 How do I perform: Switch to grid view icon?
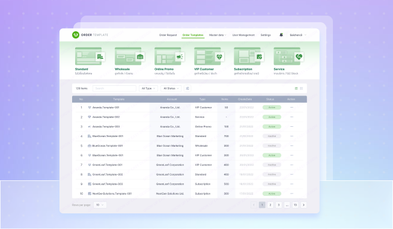(301, 88)
